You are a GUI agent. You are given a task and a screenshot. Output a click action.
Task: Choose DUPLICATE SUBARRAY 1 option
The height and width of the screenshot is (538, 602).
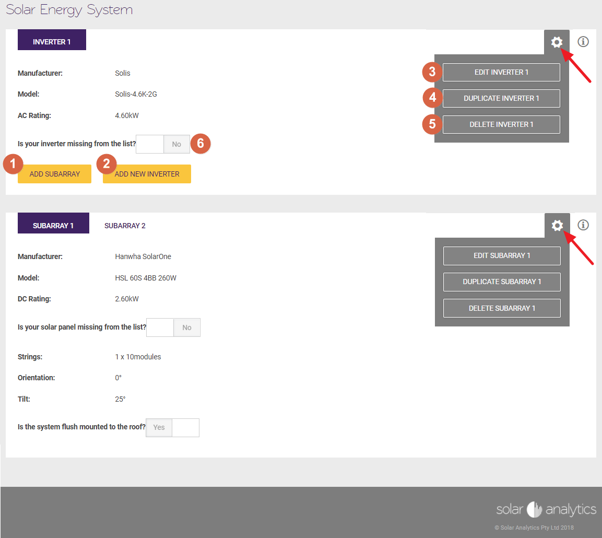point(501,282)
